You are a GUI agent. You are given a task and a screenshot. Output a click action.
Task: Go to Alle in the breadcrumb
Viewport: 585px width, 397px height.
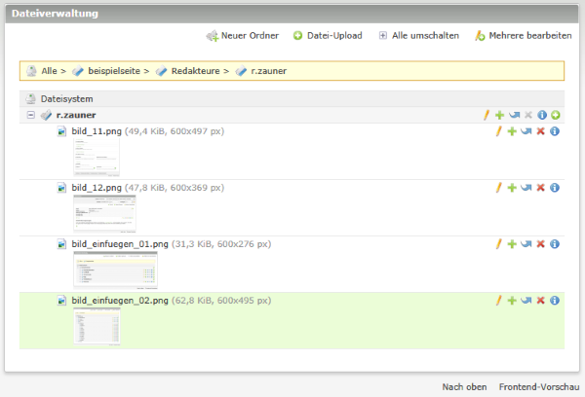[x=48, y=71]
